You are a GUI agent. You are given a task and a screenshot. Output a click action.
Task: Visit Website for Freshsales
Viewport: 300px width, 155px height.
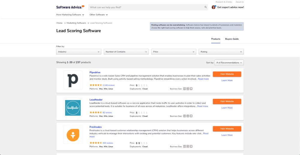227,129
